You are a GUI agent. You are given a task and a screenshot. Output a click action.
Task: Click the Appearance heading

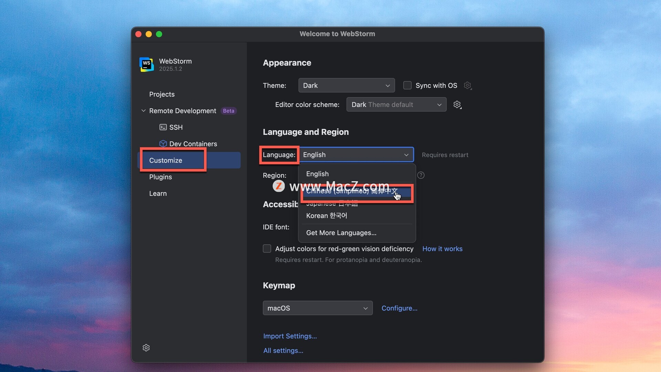pos(287,63)
